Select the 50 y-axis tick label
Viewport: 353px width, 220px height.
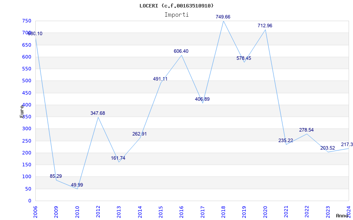[28, 189]
